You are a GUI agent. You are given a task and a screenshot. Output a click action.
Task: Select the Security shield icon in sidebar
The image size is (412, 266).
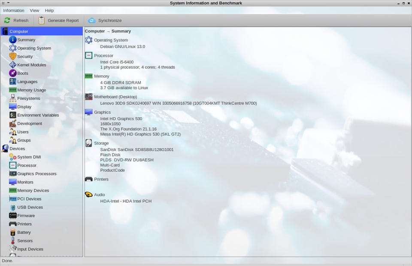[13, 56]
